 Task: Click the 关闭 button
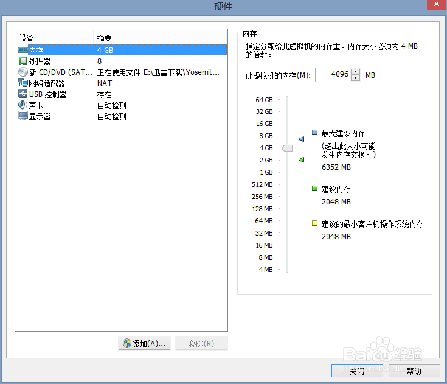(357, 371)
